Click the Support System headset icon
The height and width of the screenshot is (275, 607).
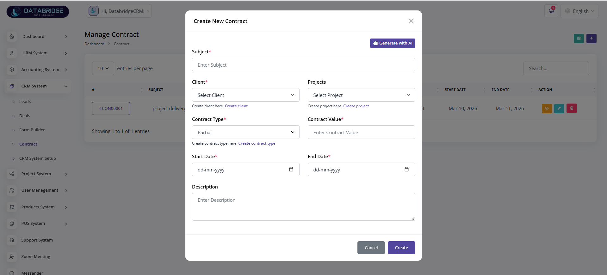point(12,240)
